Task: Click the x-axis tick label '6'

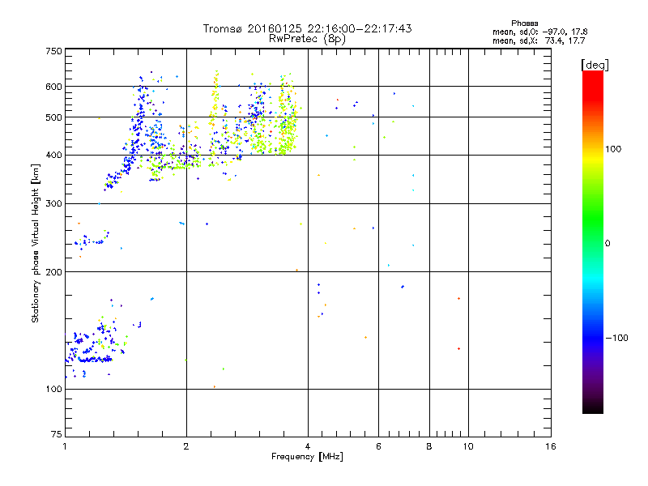Action: coord(378,446)
